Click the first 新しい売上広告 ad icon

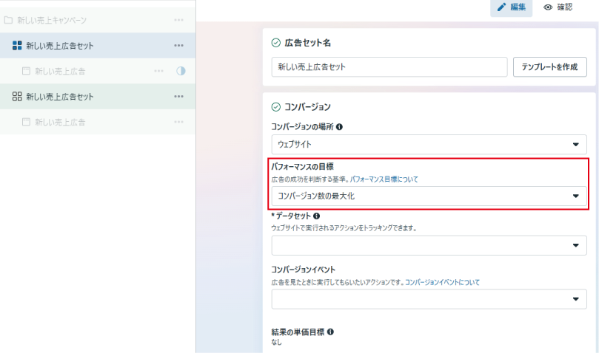pyautogui.click(x=27, y=71)
